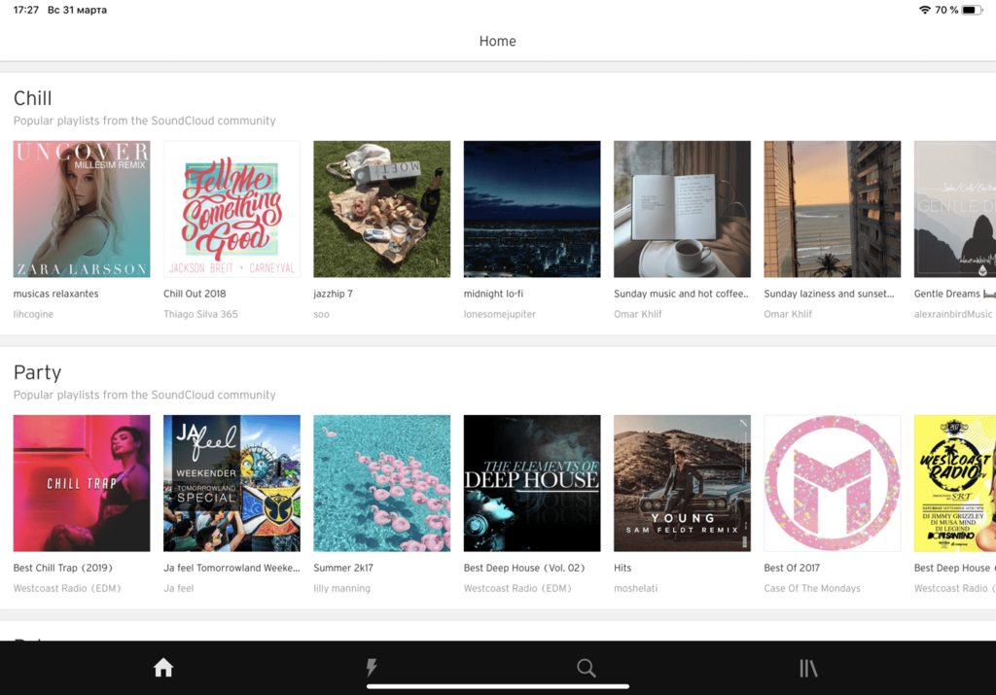The height and width of the screenshot is (695, 996).
Task: Tap the Home icon in bottom bar
Action: click(x=163, y=668)
